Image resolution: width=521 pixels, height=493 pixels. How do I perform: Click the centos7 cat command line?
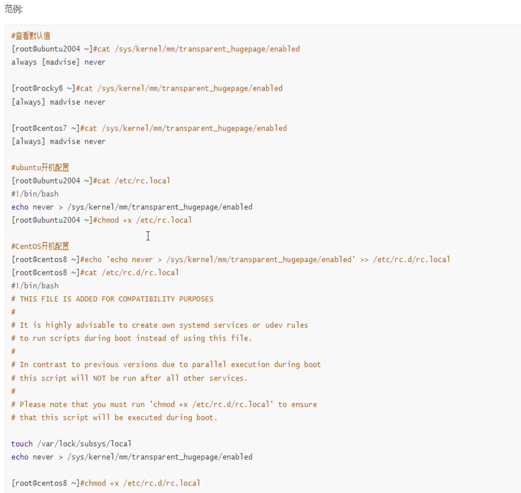[149, 128]
